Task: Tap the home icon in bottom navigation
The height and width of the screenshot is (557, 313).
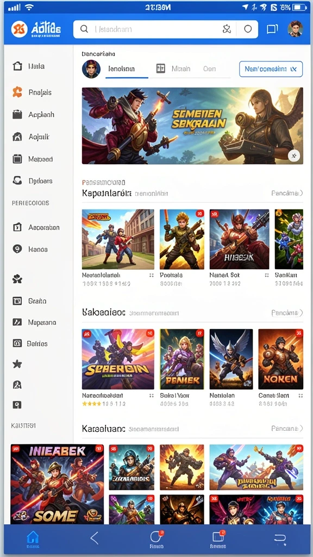Action: (33, 537)
